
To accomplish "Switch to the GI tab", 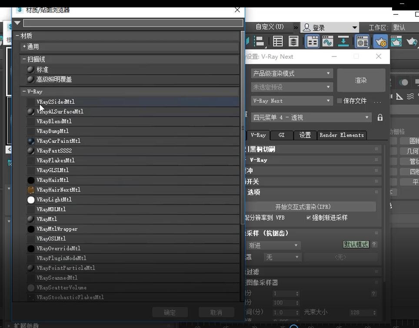I will click(282, 135).
